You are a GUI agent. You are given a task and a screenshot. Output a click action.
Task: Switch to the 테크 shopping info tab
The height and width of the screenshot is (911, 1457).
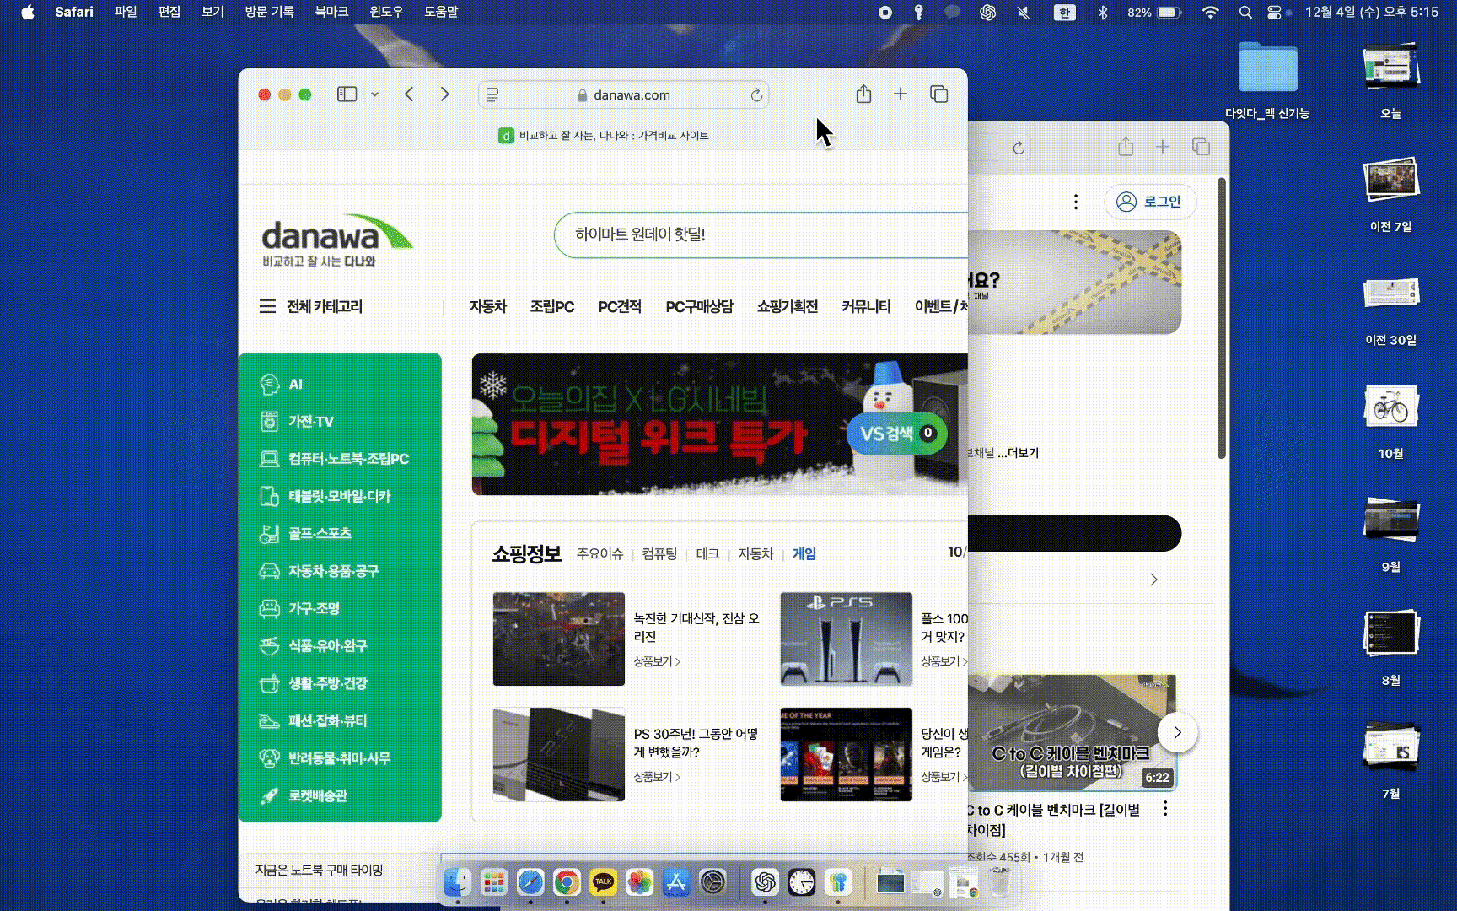pyautogui.click(x=707, y=554)
